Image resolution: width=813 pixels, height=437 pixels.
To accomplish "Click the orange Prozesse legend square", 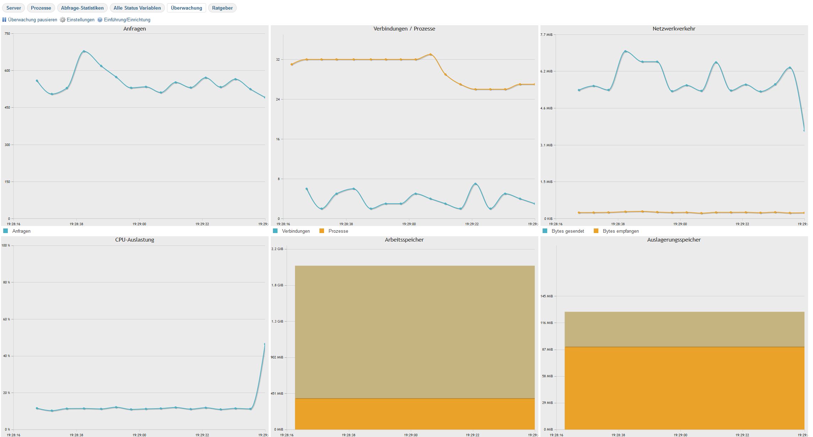I will tap(322, 231).
